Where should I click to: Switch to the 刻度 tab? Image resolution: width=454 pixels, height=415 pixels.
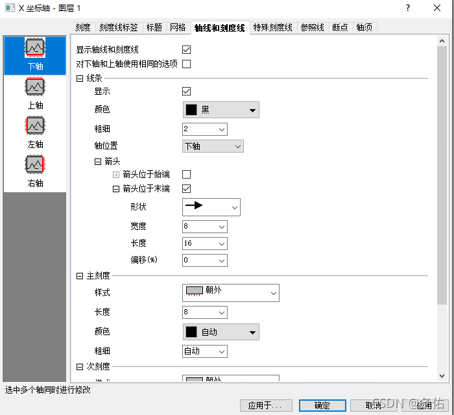[x=83, y=27]
